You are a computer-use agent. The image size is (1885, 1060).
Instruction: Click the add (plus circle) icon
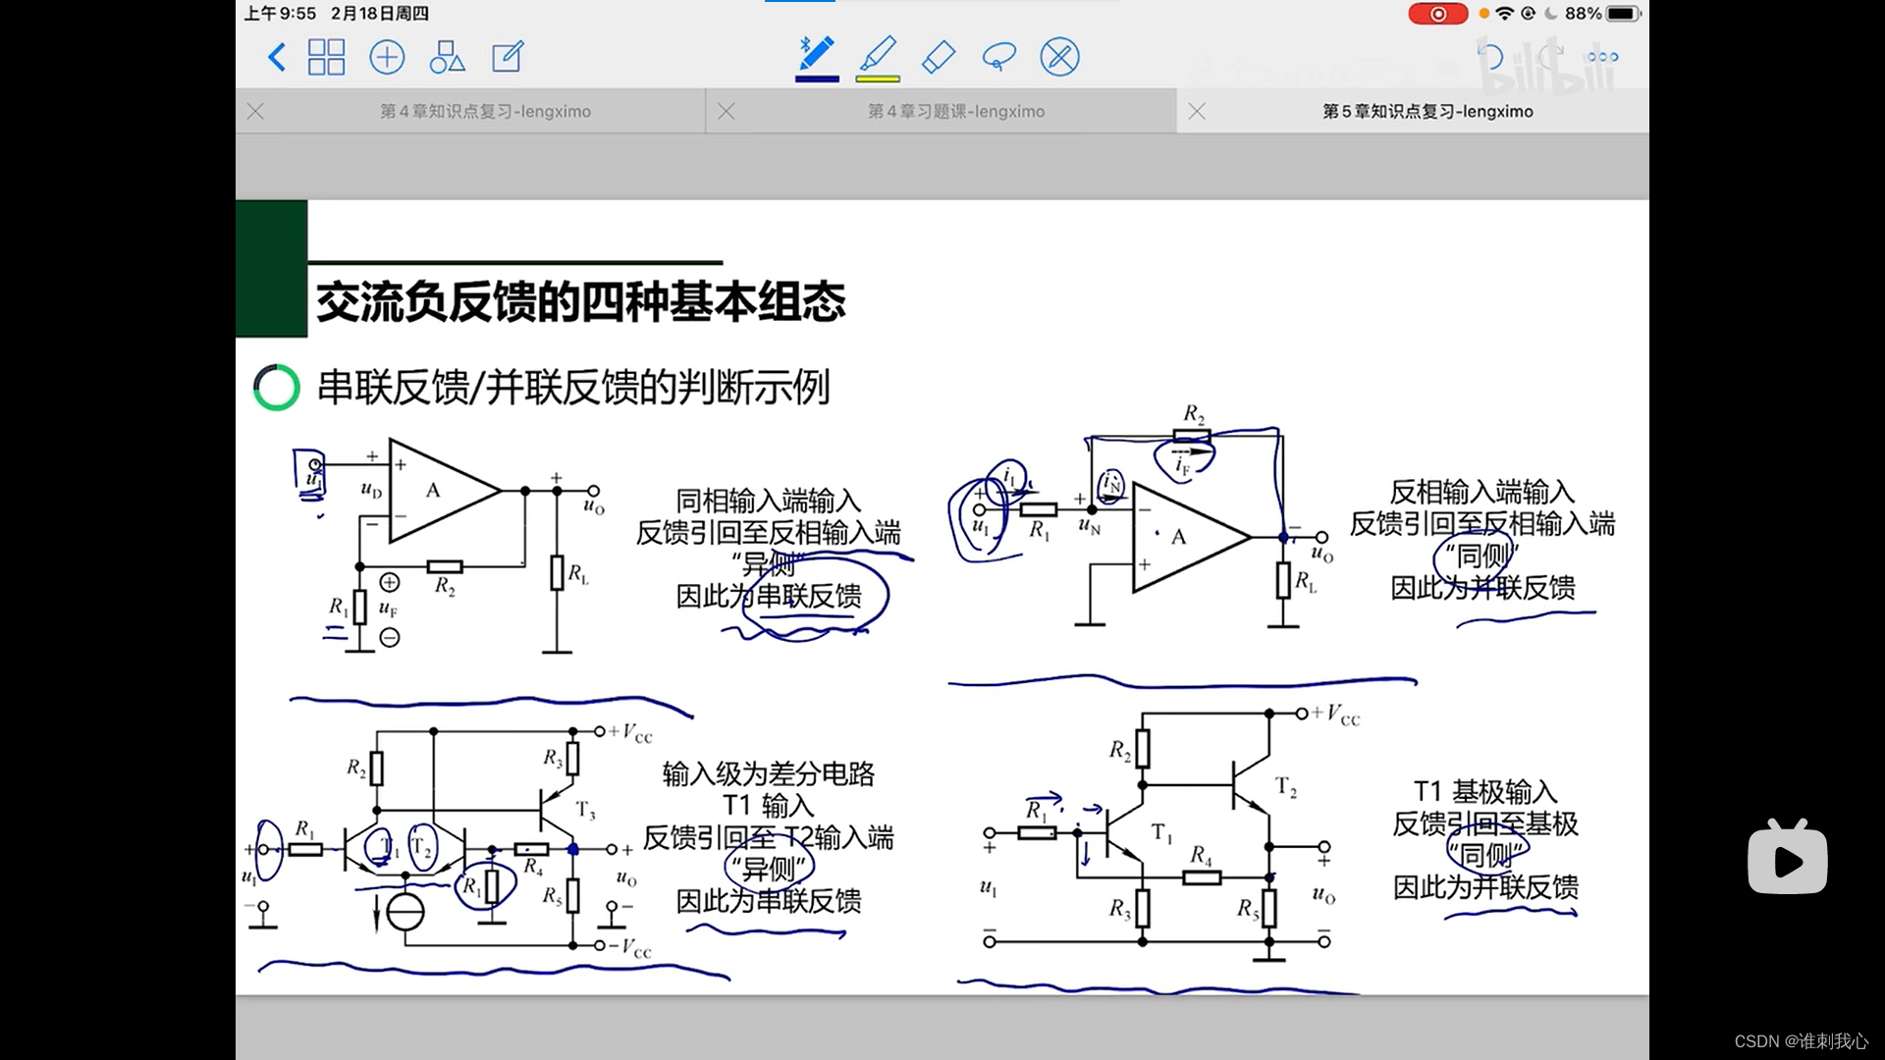point(387,57)
